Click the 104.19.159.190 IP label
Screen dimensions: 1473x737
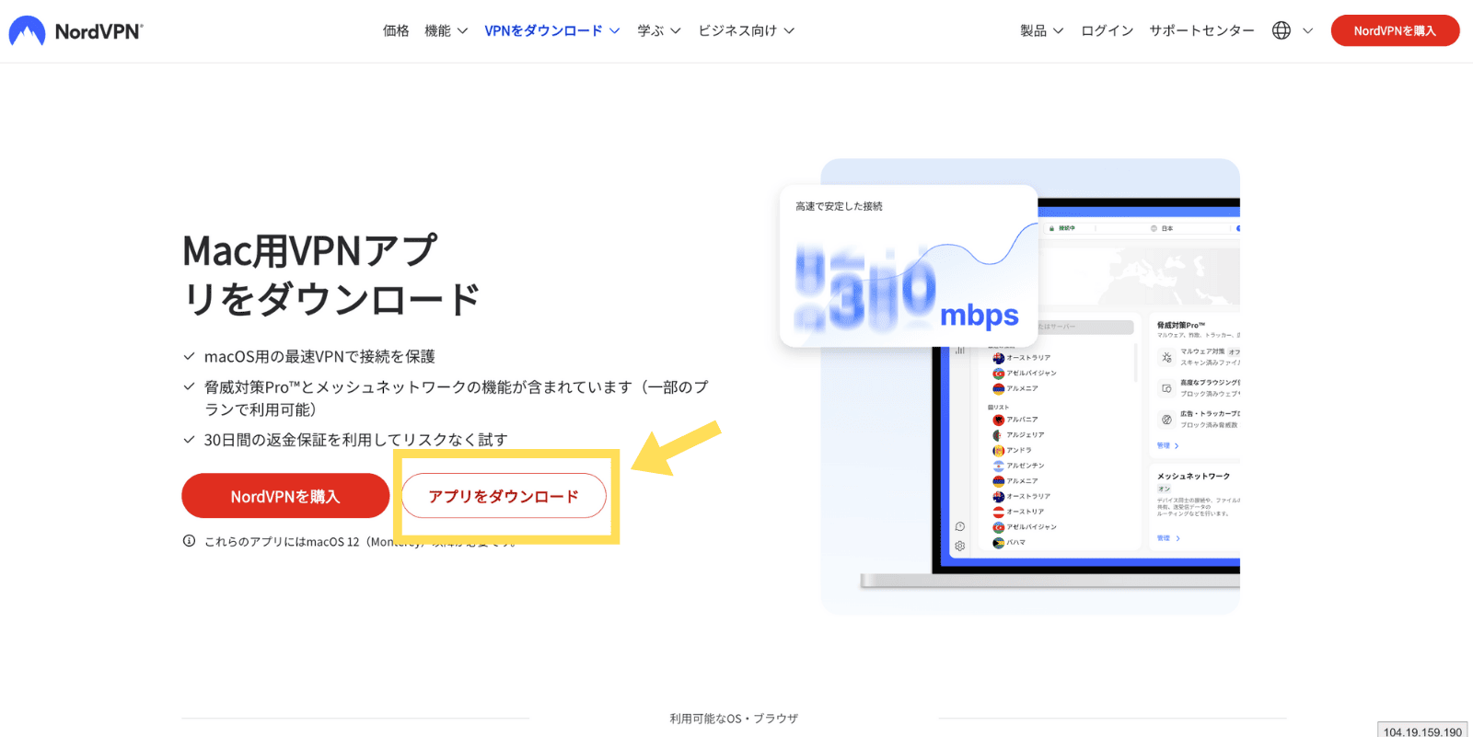tap(1422, 731)
